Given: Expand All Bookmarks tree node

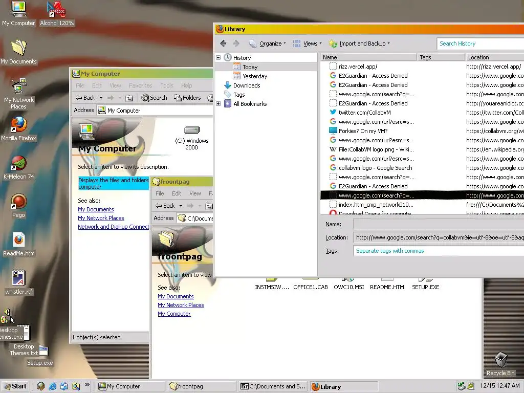Looking at the screenshot, I should tap(218, 103).
